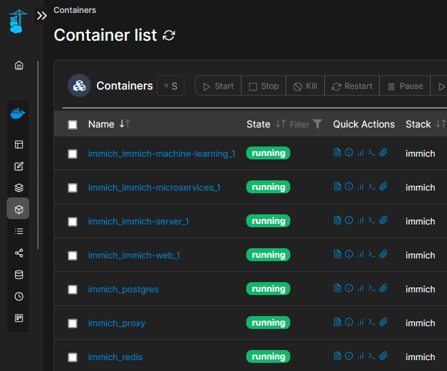
Task: Open immich_immich-microservices_1 container link
Action: pos(154,187)
